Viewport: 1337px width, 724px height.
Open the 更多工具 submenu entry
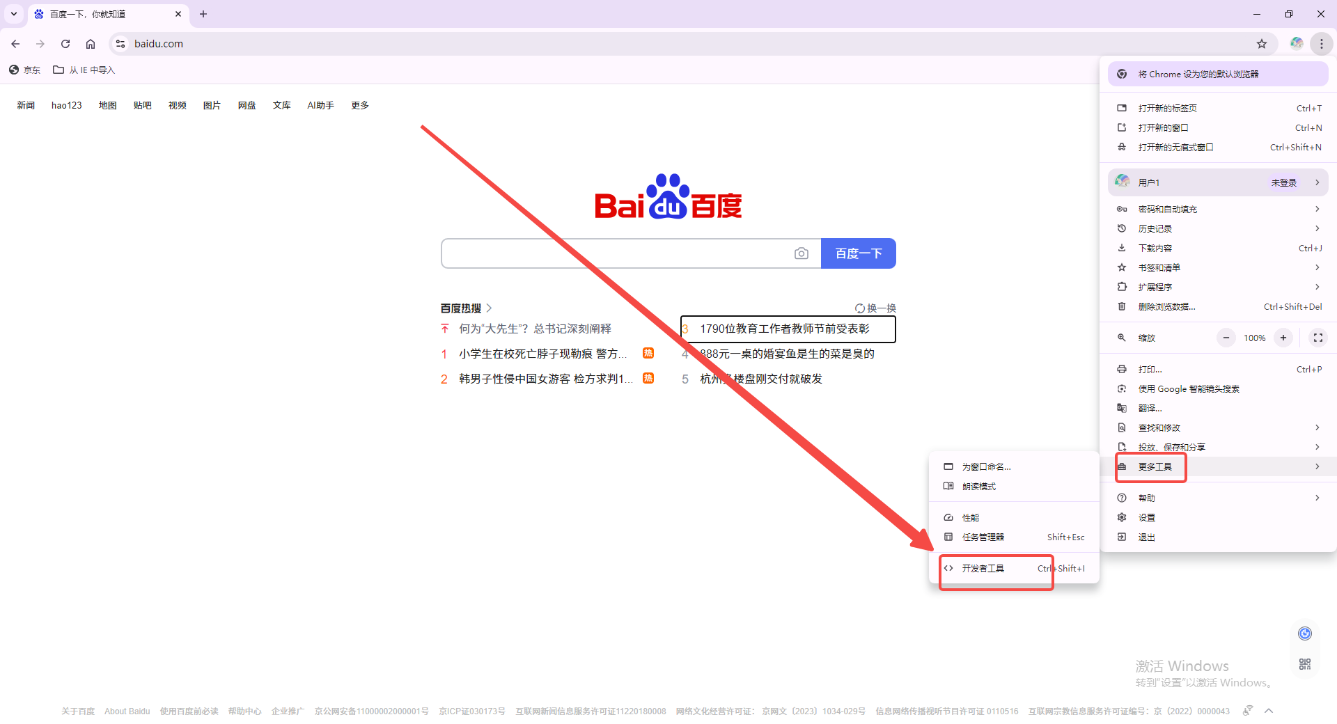[x=1218, y=466]
